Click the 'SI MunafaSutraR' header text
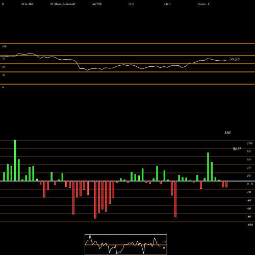This screenshot has height=255, width=255. point(63,4)
